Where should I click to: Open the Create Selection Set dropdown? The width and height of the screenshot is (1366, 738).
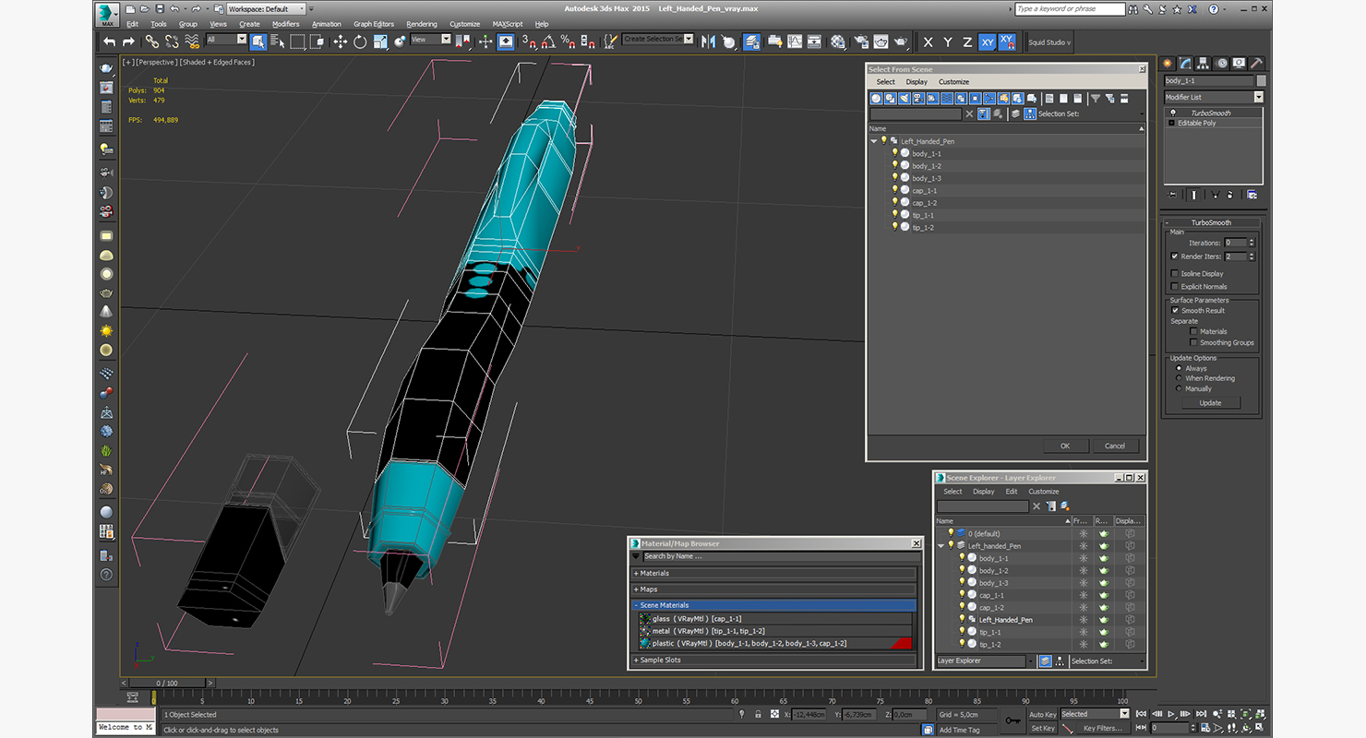pos(657,40)
